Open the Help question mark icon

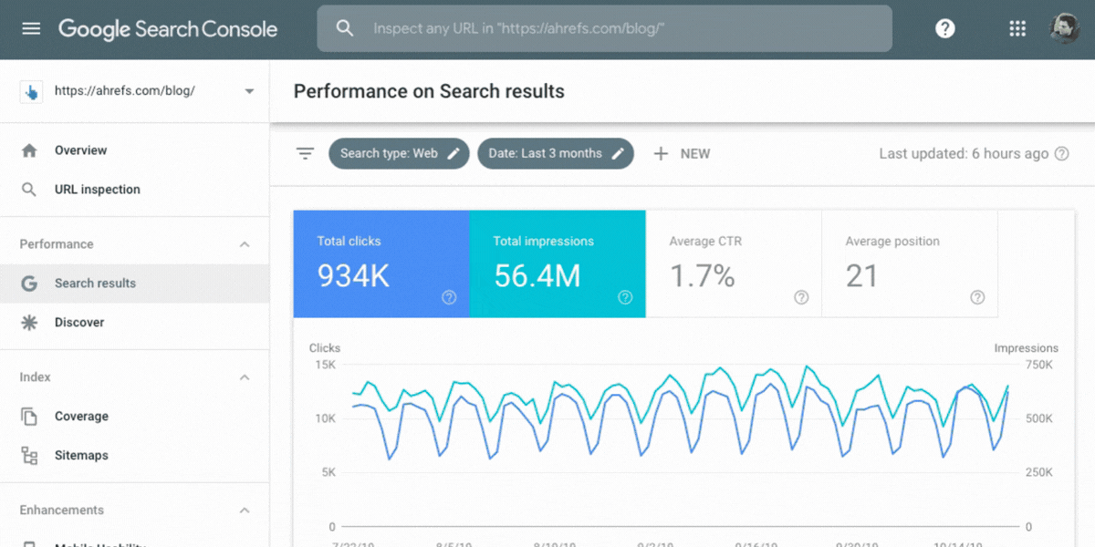pyautogui.click(x=945, y=28)
